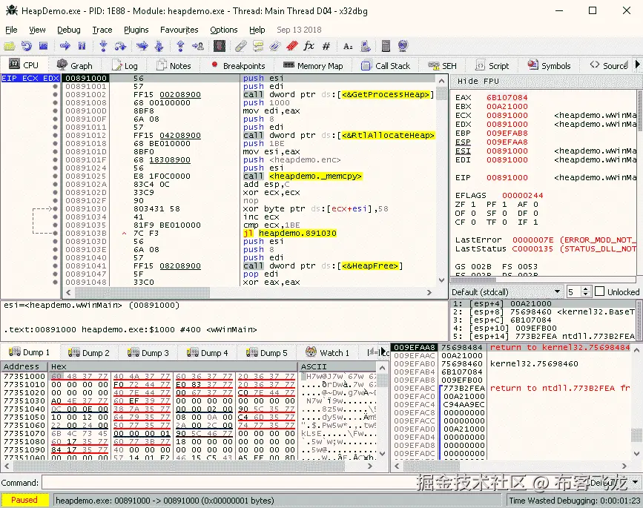
Task: Click the Run arrow toolbar icon
Action: click(x=66, y=46)
